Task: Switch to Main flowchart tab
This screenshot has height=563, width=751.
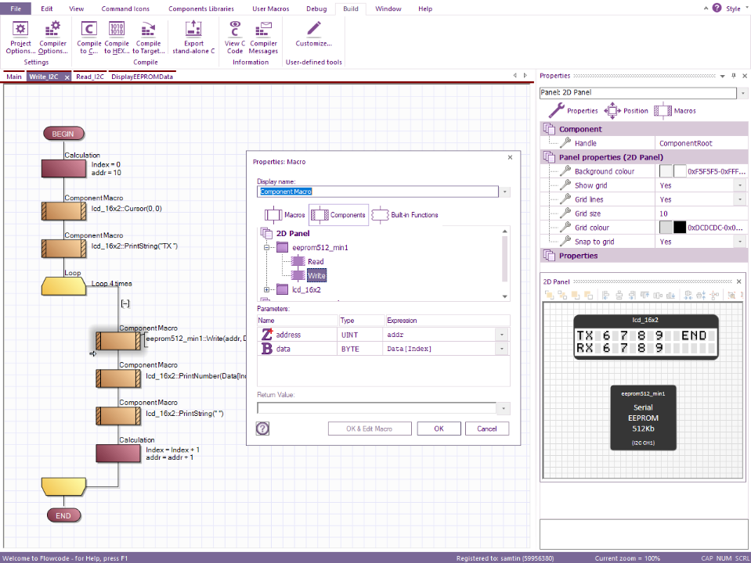Action: pyautogui.click(x=14, y=77)
